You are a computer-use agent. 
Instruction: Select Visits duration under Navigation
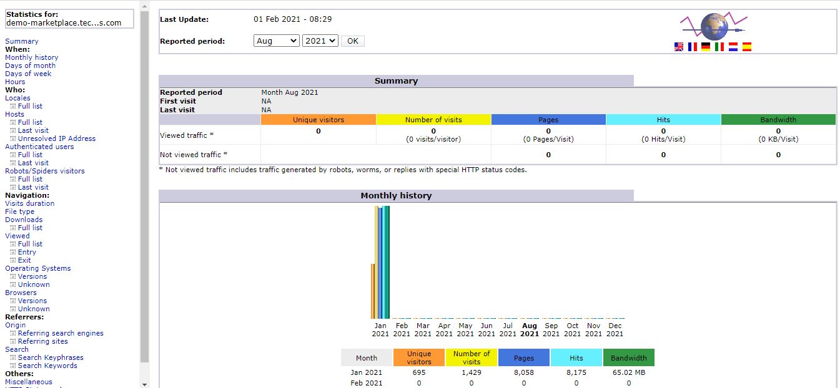coord(29,203)
